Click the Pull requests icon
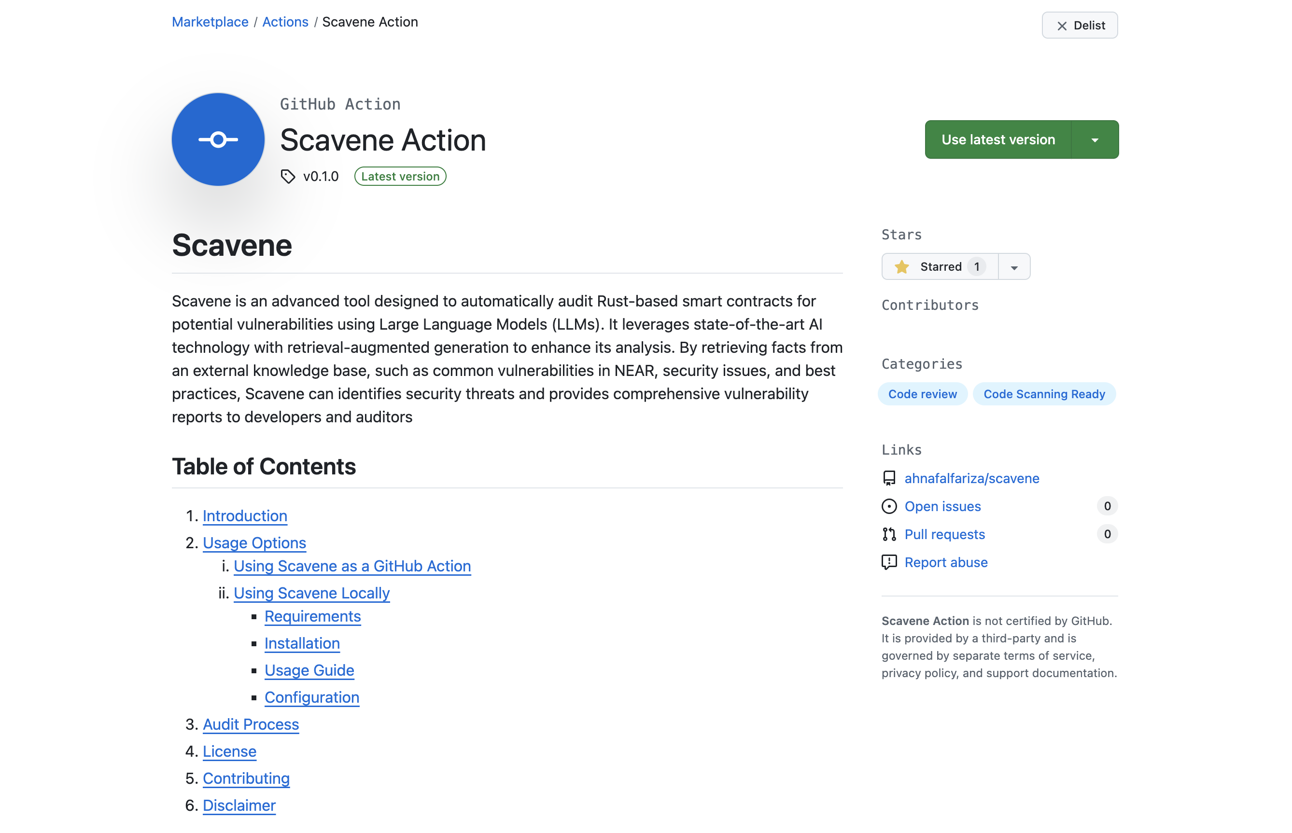The width and height of the screenshot is (1292, 833). (x=889, y=534)
